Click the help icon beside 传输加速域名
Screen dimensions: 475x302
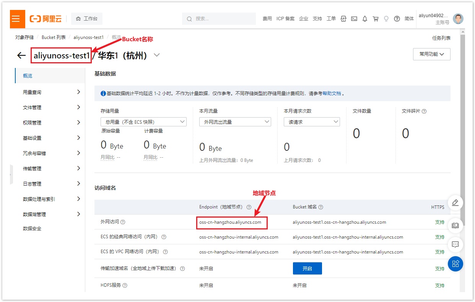[x=182, y=269]
